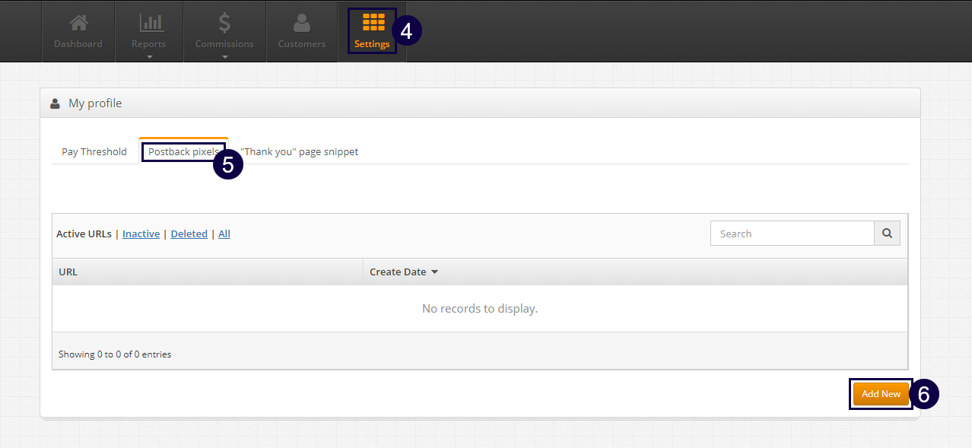Expand the Commissions menu dropdown arrow
The width and height of the screenshot is (972, 448).
coord(224,57)
